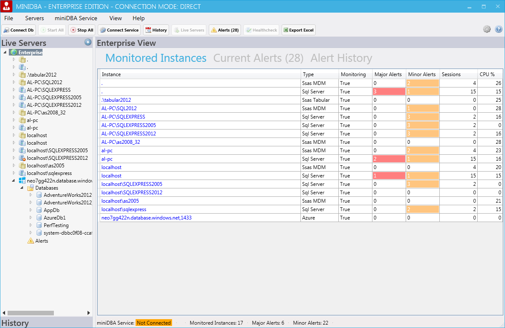Select the Alerts node in the tree
505x328 pixels.
coord(42,241)
